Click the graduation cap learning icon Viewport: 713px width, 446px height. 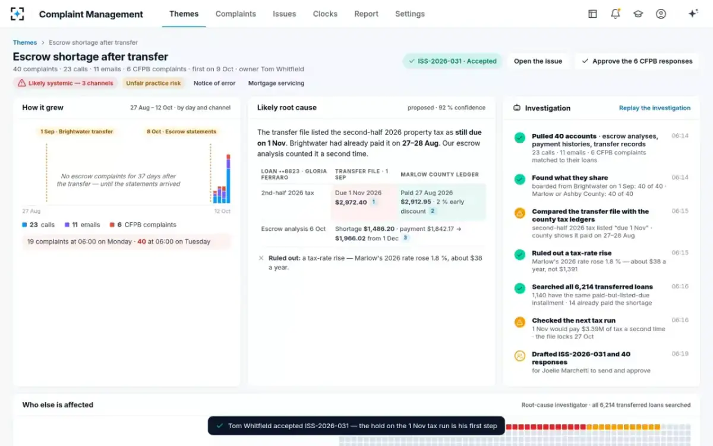(x=638, y=14)
